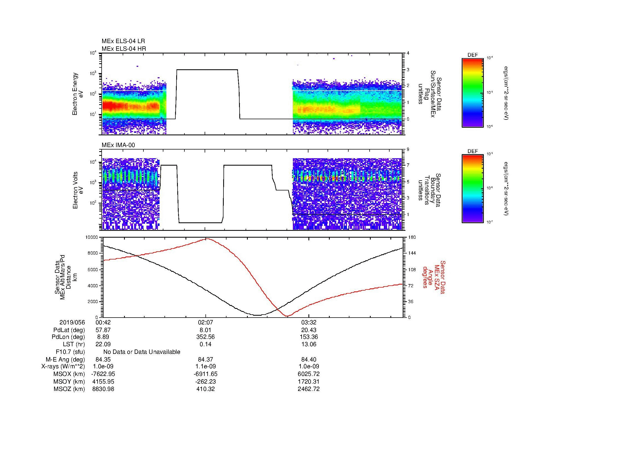Click the '02:07' time tick label
639x451 pixels.
[x=205, y=322]
